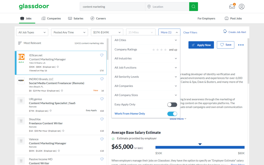Open the $37K-$149K salary dropdown
Viewport: 264px width, 165px height.
tap(107, 32)
